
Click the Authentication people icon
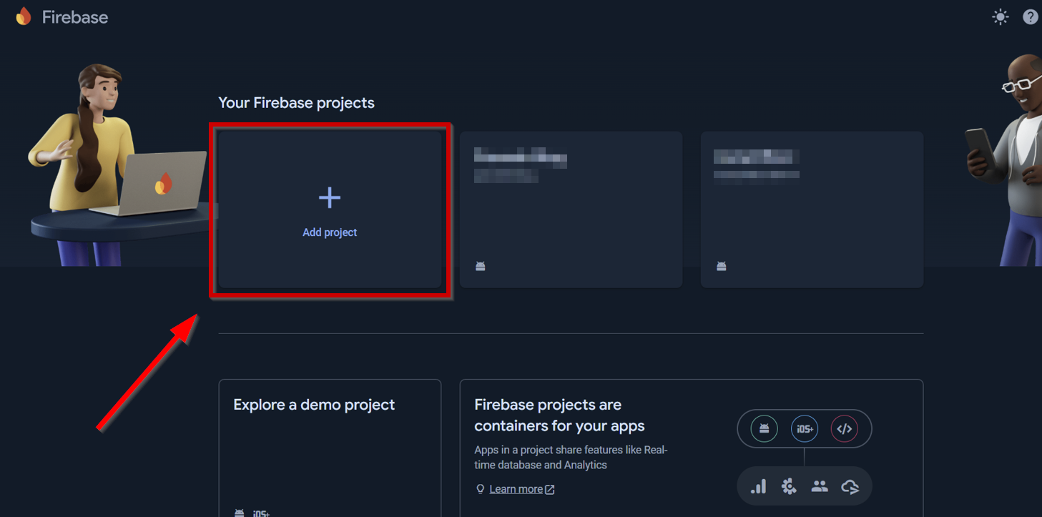820,486
